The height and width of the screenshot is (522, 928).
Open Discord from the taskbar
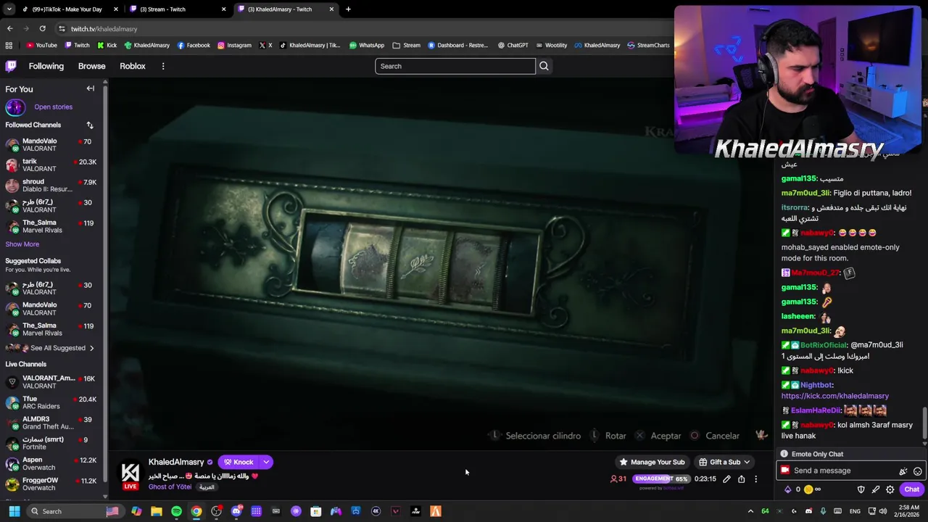tap(236, 511)
